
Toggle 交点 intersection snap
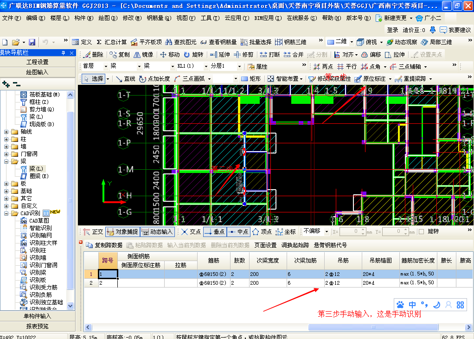pyautogui.click(x=191, y=232)
